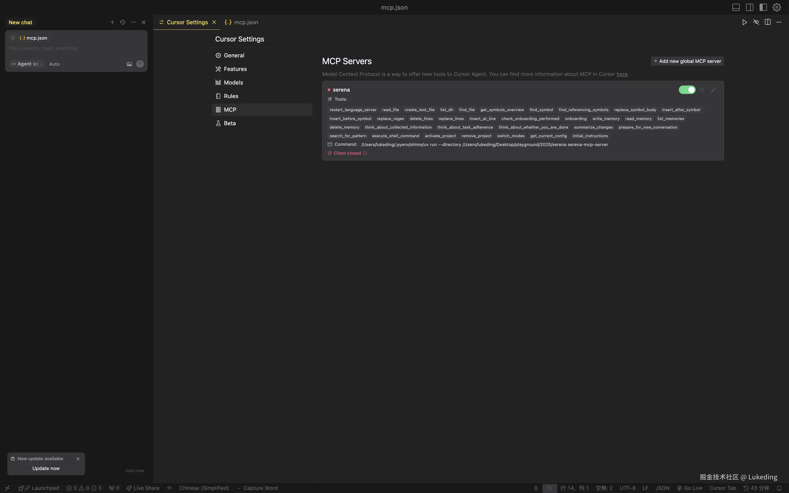
Task: Open the settings gear at top right
Action: (x=777, y=7)
